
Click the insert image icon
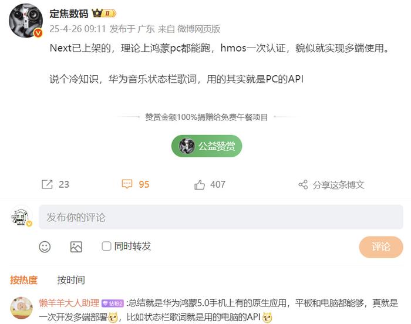76,247
